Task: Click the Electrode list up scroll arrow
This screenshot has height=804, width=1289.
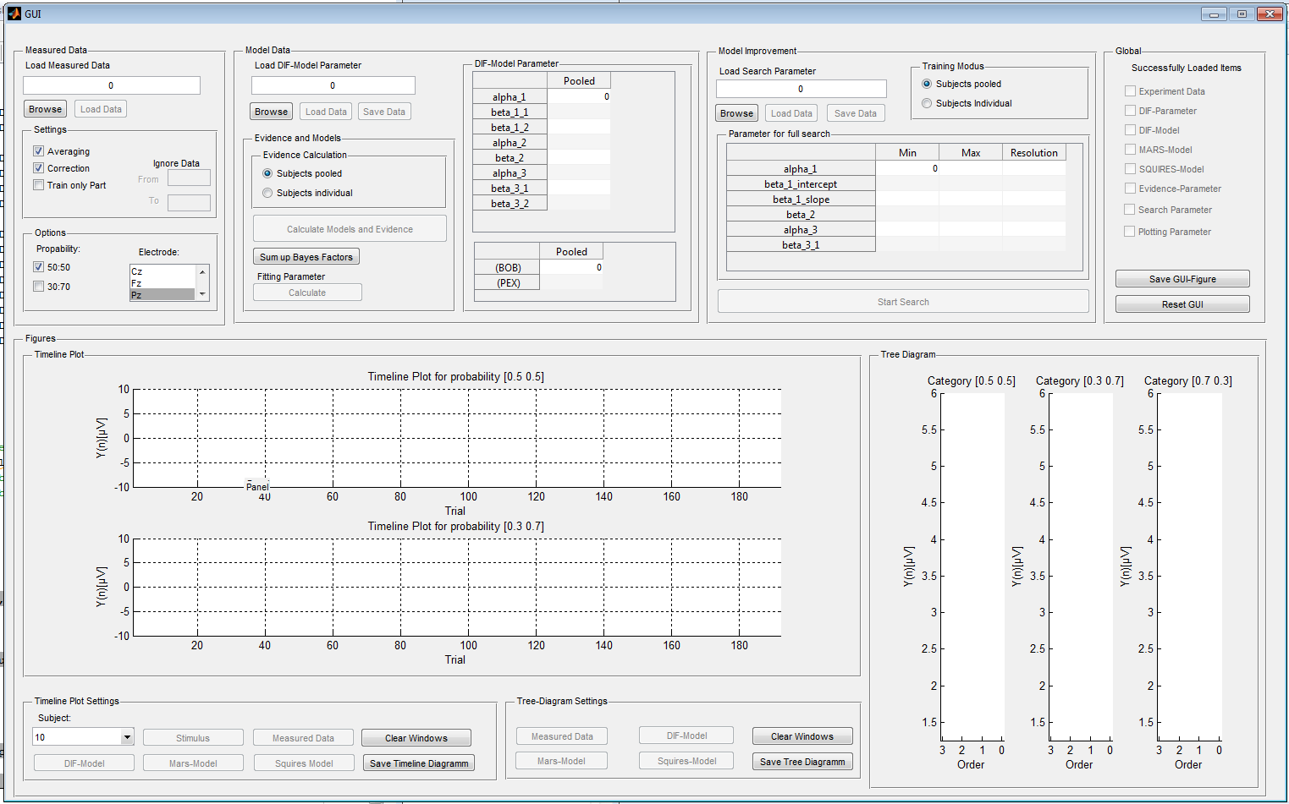Action: (x=202, y=271)
